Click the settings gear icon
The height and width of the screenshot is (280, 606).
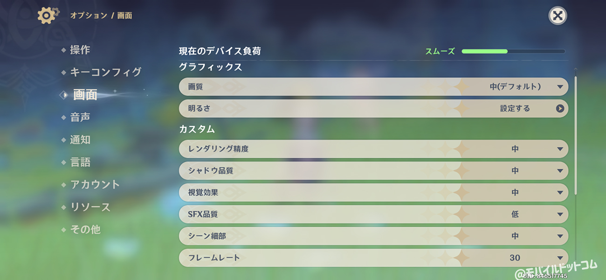coord(48,15)
